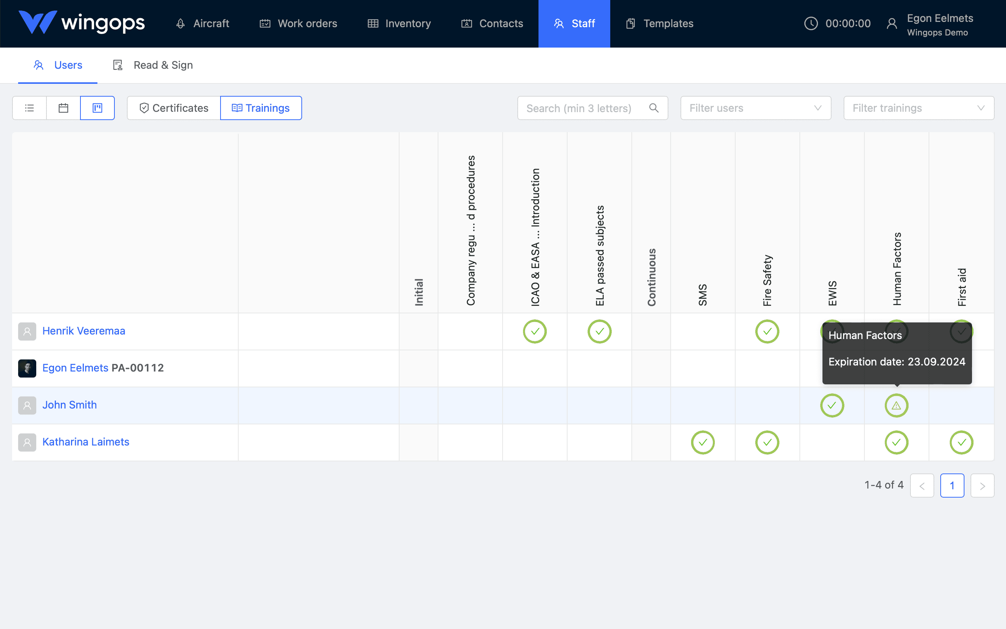Click the calendar view icon
Viewport: 1006px width, 629px height.
click(64, 108)
